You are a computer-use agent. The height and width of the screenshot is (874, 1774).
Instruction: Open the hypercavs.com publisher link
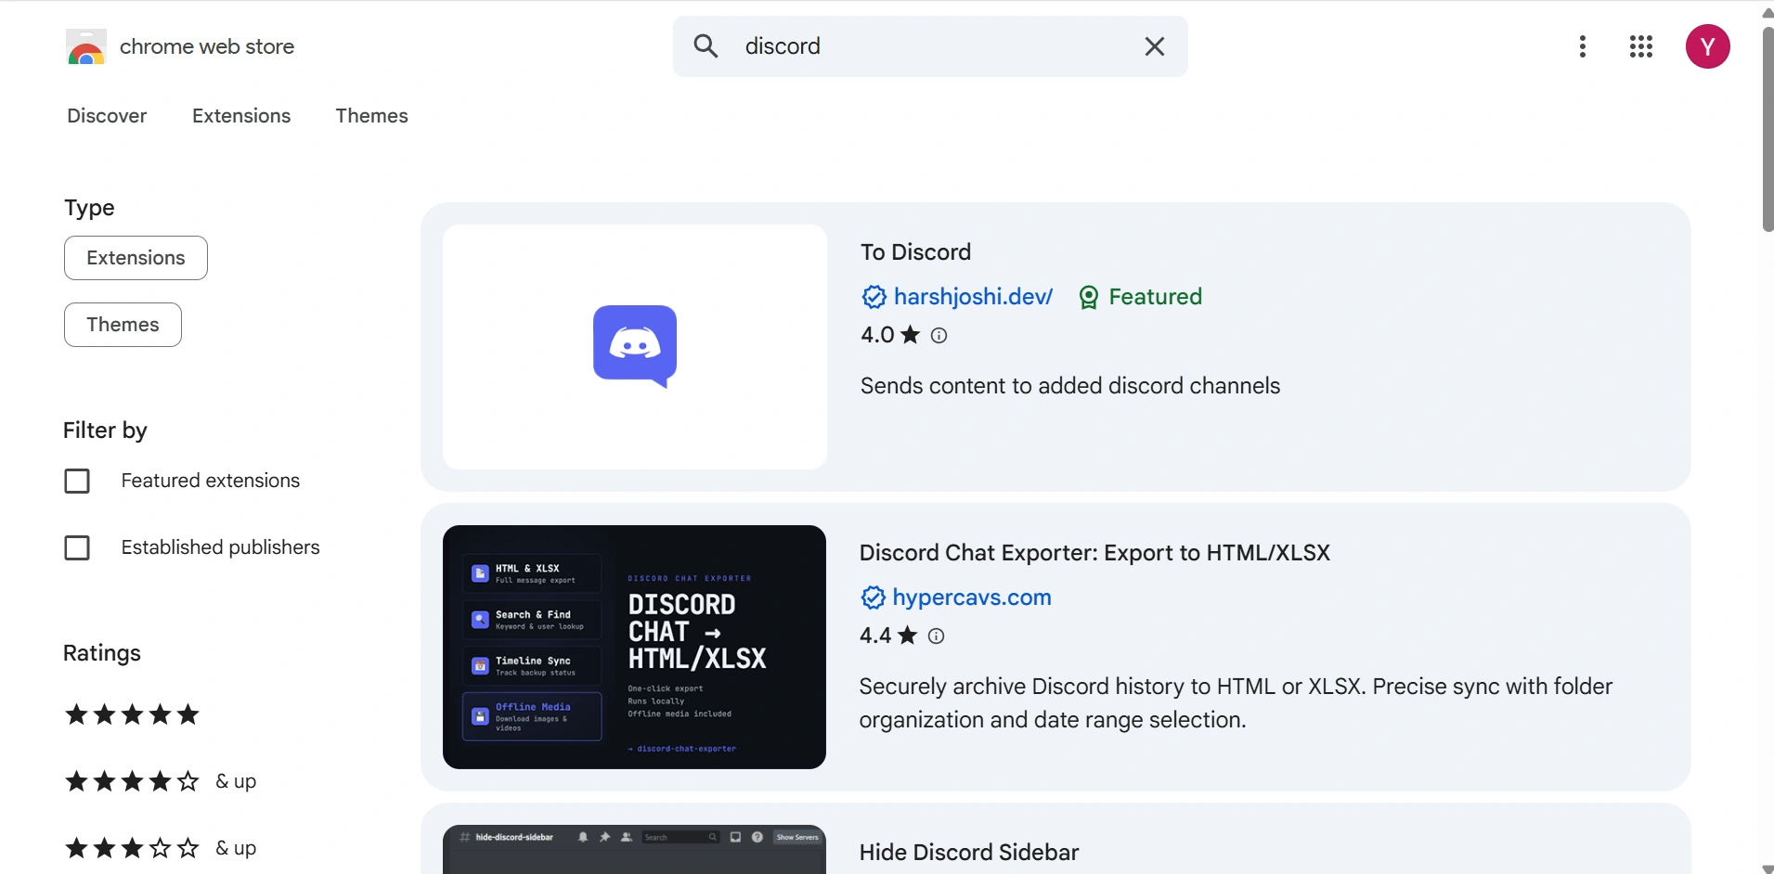972,598
